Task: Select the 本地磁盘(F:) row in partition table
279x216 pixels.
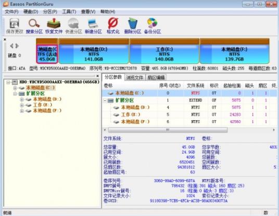Action: click(x=189, y=122)
